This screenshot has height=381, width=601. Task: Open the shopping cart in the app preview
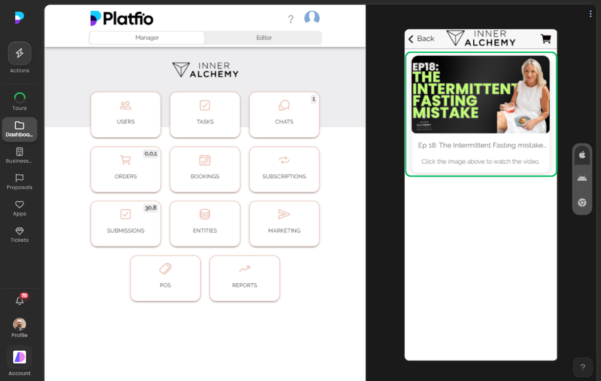pyautogui.click(x=545, y=39)
